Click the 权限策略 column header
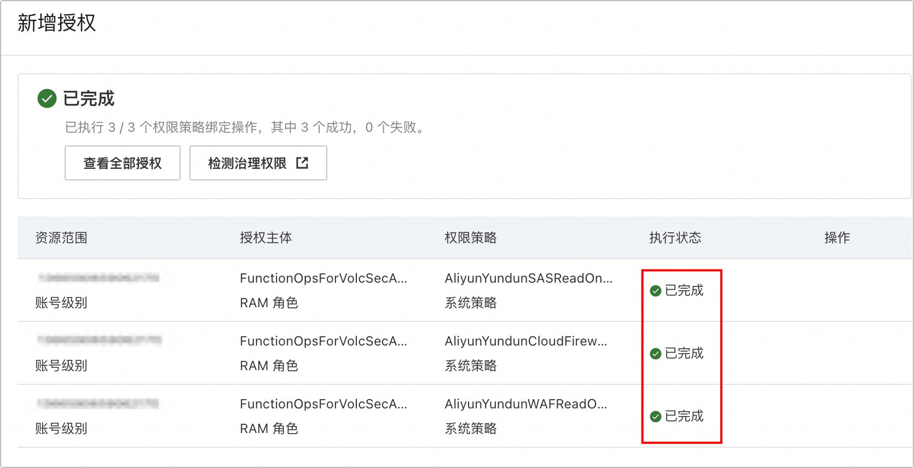Viewport: 914px width, 468px height. click(x=471, y=238)
